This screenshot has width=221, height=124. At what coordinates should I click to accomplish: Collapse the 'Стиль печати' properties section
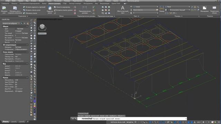tap(27, 52)
